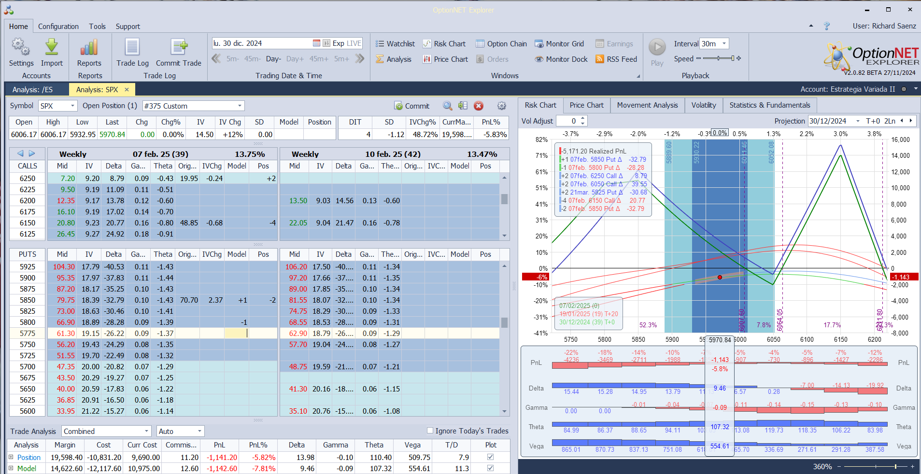Open the Tools ribbon tab
921x474 pixels.
point(97,27)
